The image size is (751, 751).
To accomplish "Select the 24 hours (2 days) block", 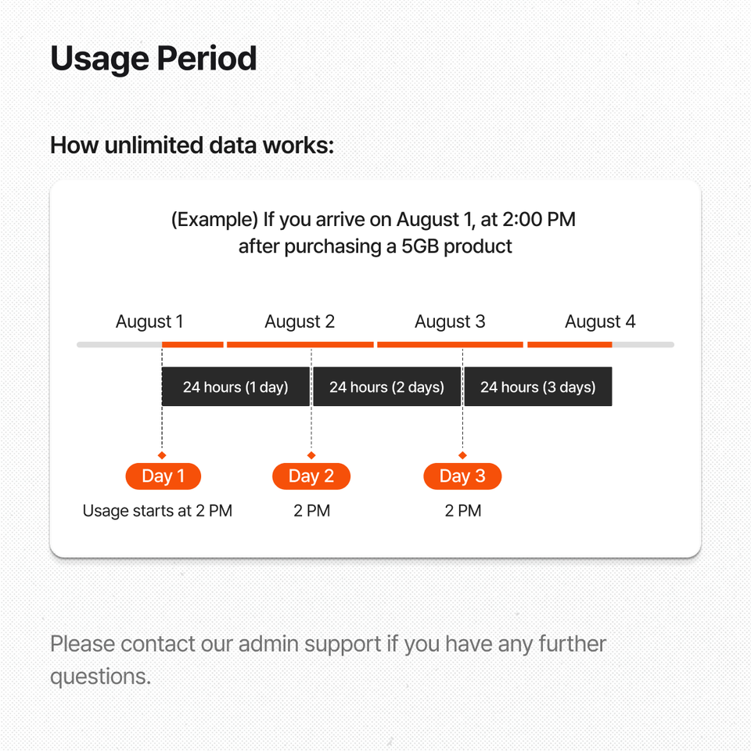I will [387, 386].
